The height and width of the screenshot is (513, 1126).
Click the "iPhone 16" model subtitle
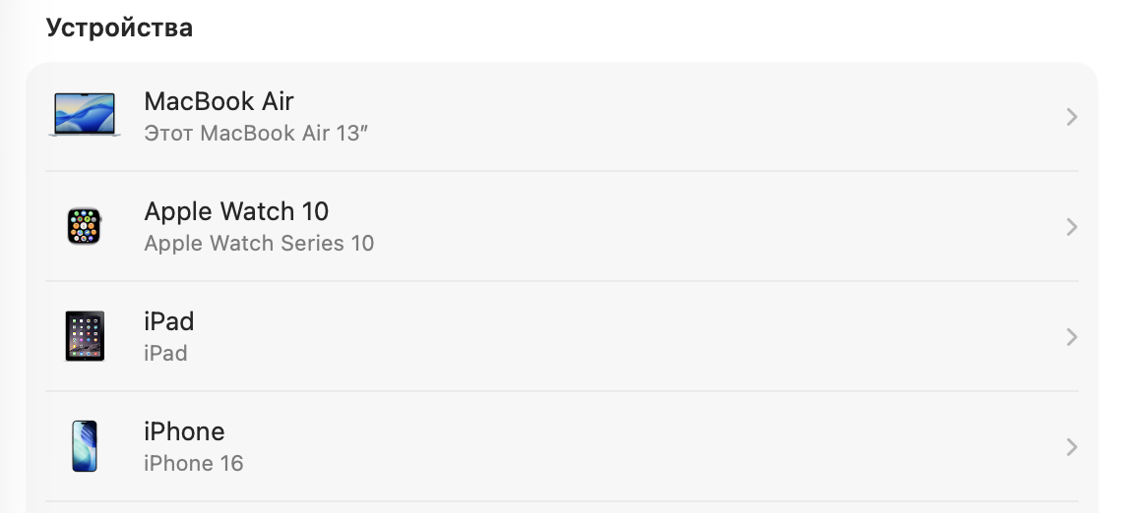193,463
